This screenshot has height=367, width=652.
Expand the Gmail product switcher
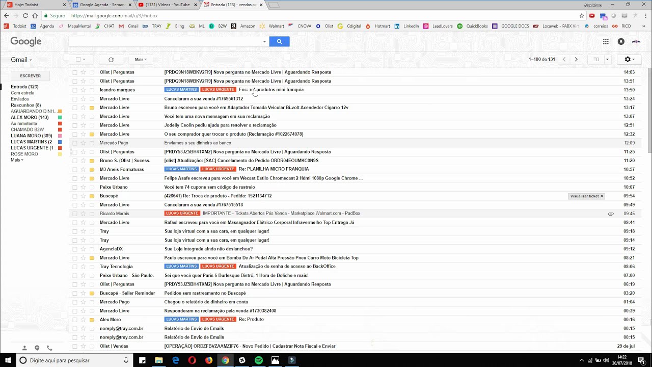click(21, 60)
